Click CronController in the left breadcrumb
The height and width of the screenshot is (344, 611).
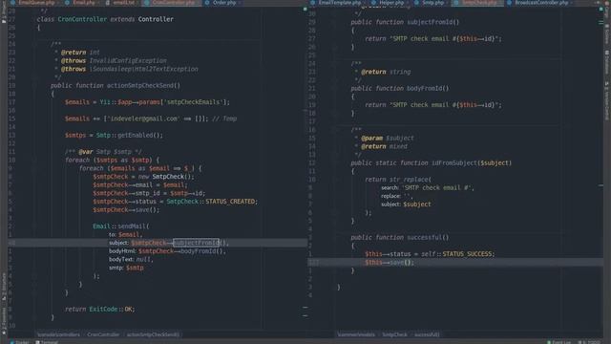point(103,334)
